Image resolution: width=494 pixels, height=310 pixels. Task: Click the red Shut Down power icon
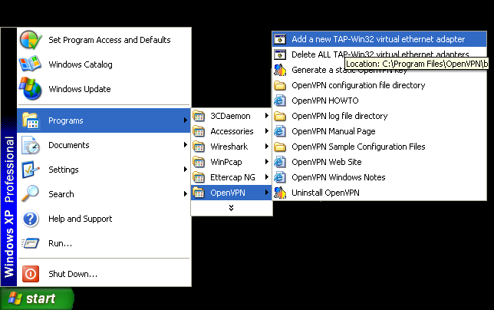click(x=31, y=274)
